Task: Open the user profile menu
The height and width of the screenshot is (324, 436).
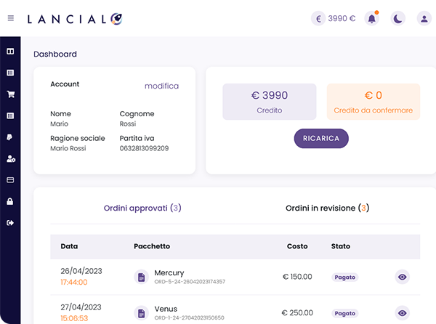Action: 424,18
